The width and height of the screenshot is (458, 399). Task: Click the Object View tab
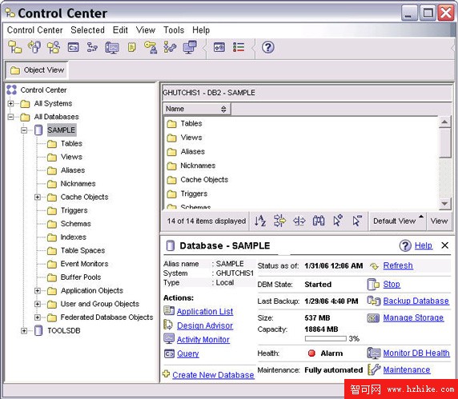(x=37, y=70)
